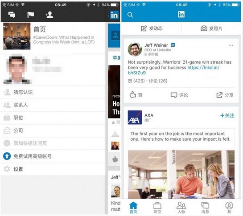Open the 我 profile tab
The width and height of the screenshot is (243, 216).
click(229, 208)
